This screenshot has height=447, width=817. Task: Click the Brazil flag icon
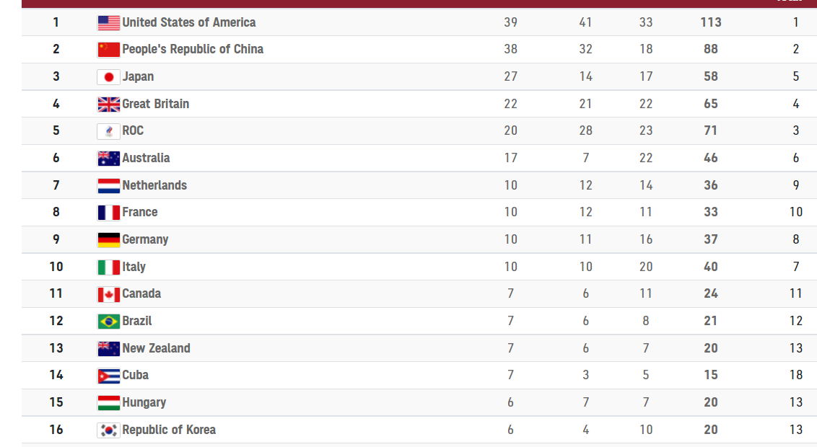[108, 321]
